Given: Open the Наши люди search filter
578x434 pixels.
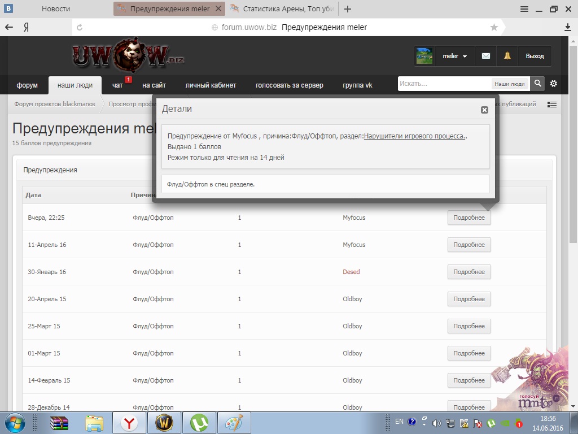Looking at the screenshot, I should [x=509, y=84].
